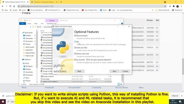The image size is (184, 104).
Task: Reload the python.org page
Action: click(x=10, y=6)
